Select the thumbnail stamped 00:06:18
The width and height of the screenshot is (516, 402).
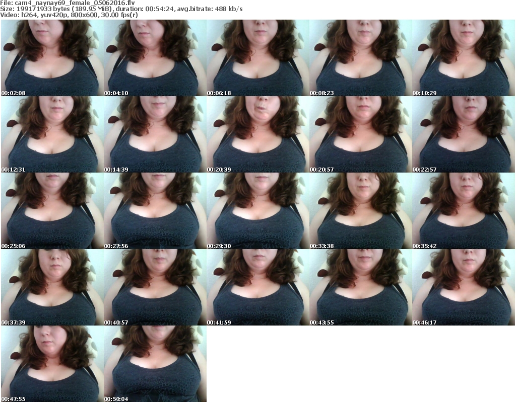tap(258, 58)
